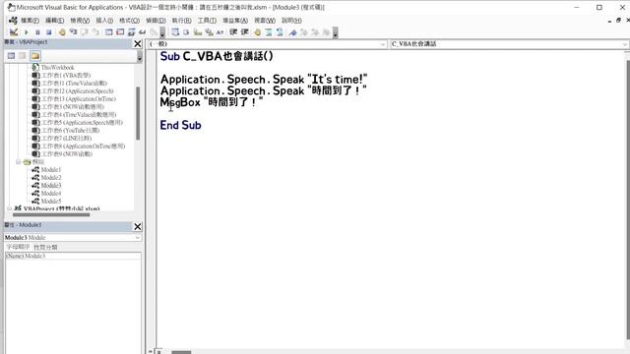This screenshot has height=354, width=630.
Task: Open the Locals Window icon
Action: (x=109, y=32)
